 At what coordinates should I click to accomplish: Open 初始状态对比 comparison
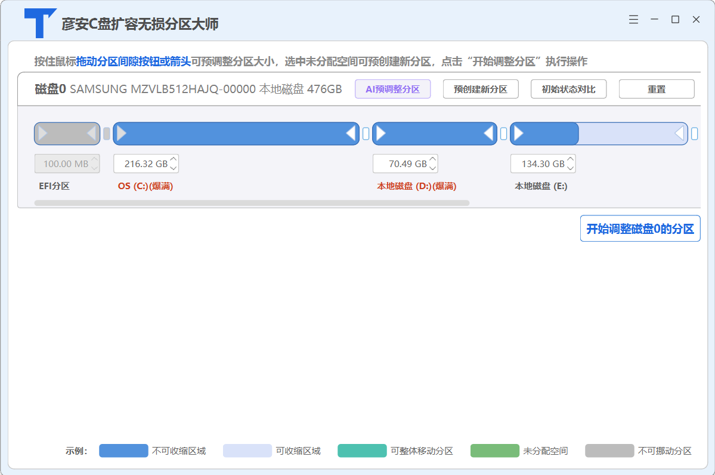click(569, 89)
